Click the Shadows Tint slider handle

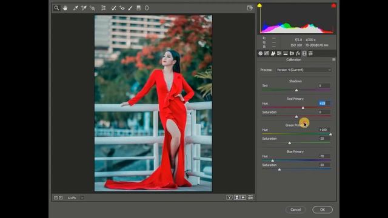pyautogui.click(x=296, y=90)
